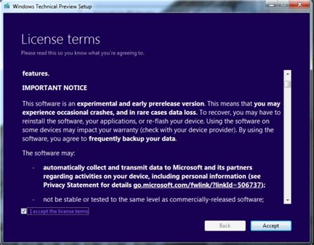Click the "Windows Technical Preview Setup" title text
The image size is (314, 245).
(52, 7)
